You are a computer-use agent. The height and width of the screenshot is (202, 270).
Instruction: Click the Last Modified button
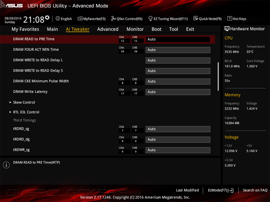pos(187,190)
